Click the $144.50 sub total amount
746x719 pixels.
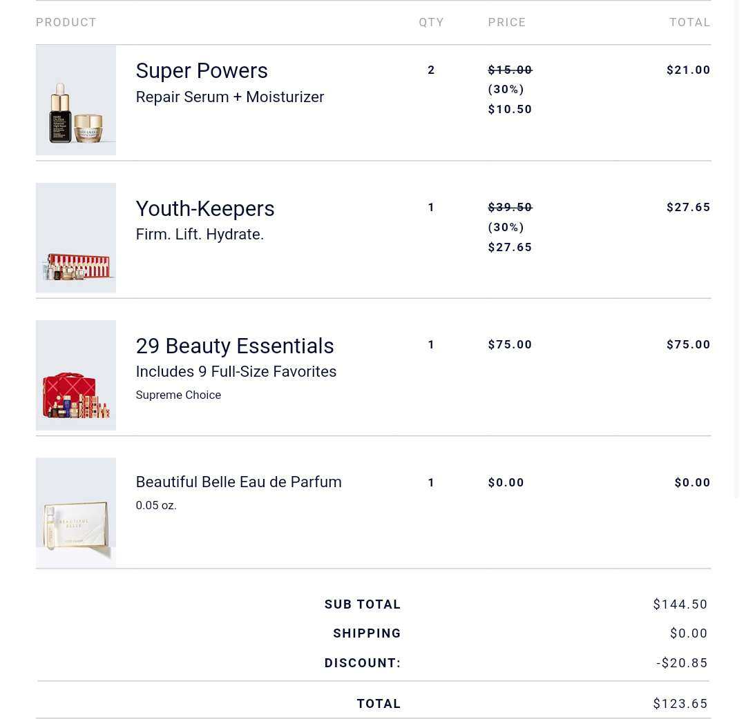tap(680, 604)
